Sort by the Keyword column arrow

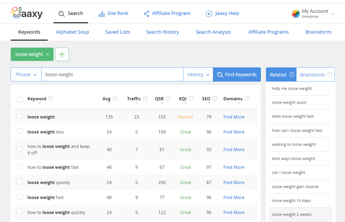pos(39,103)
